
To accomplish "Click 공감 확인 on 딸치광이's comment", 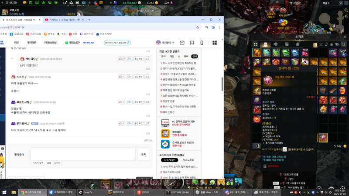I will (138, 123).
